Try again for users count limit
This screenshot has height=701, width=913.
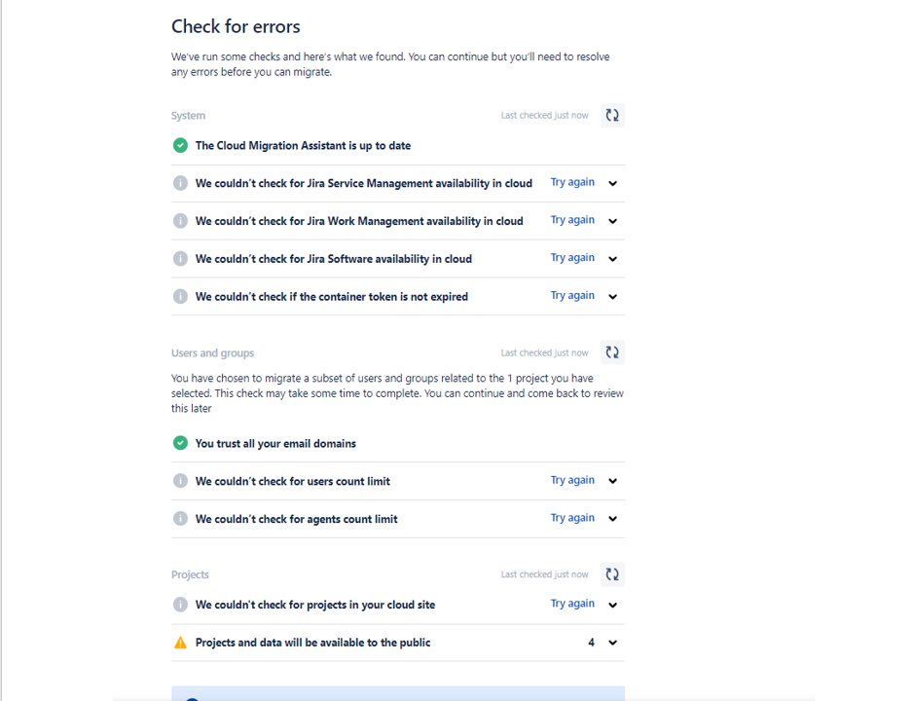coord(572,480)
